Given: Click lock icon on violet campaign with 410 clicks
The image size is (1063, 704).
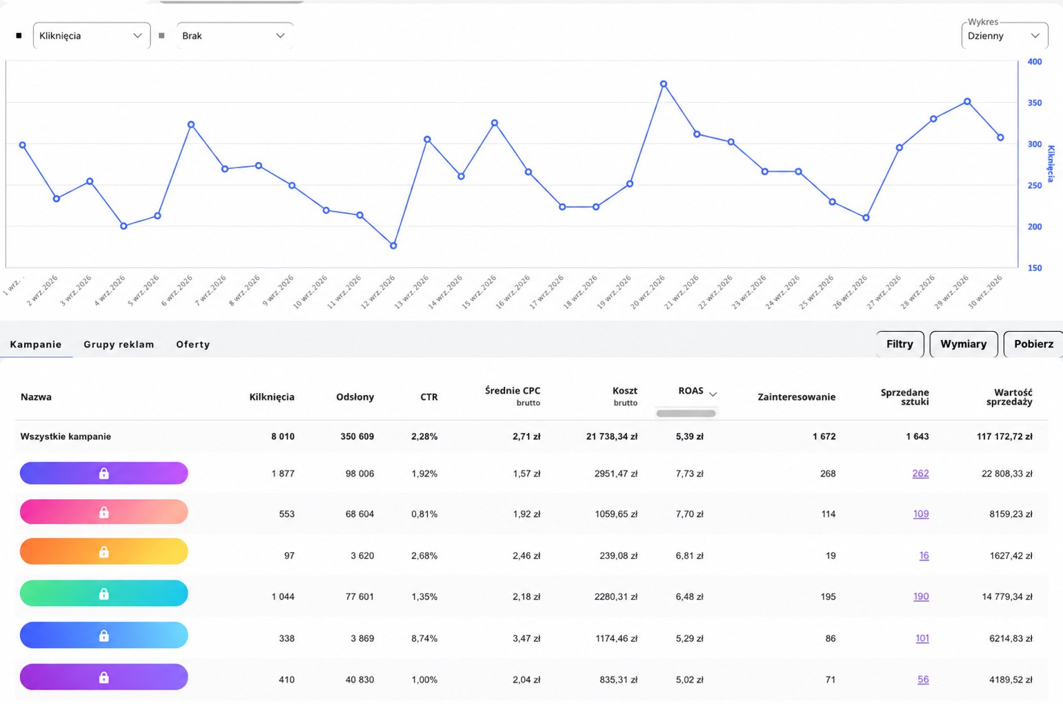Looking at the screenshot, I should [x=103, y=678].
